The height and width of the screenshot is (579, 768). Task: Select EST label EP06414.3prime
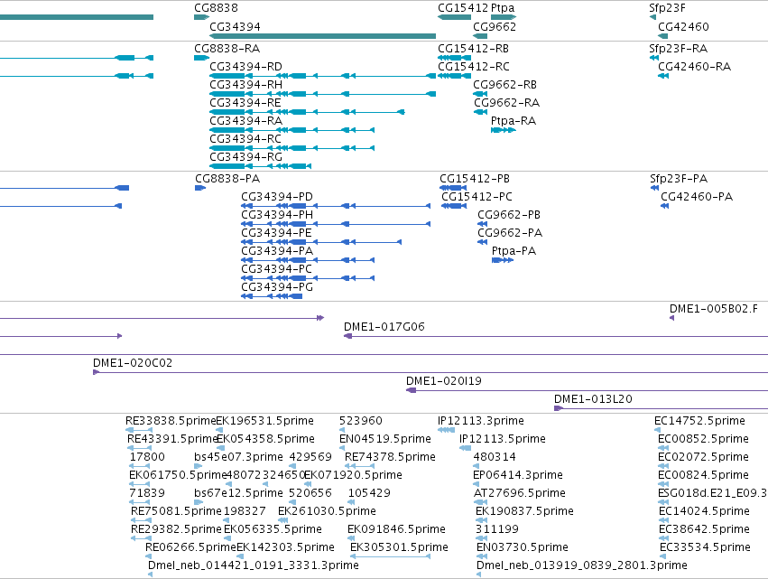click(518, 475)
